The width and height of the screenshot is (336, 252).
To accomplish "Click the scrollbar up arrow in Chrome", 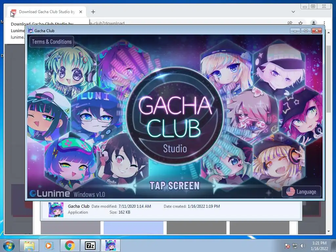I will pyautogui.click(x=328, y=32).
